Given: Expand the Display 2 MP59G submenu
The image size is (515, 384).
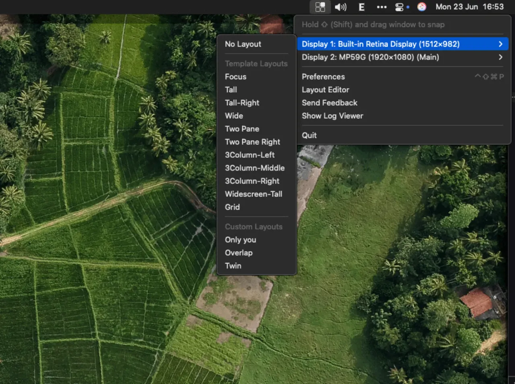Looking at the screenshot, I should point(403,57).
